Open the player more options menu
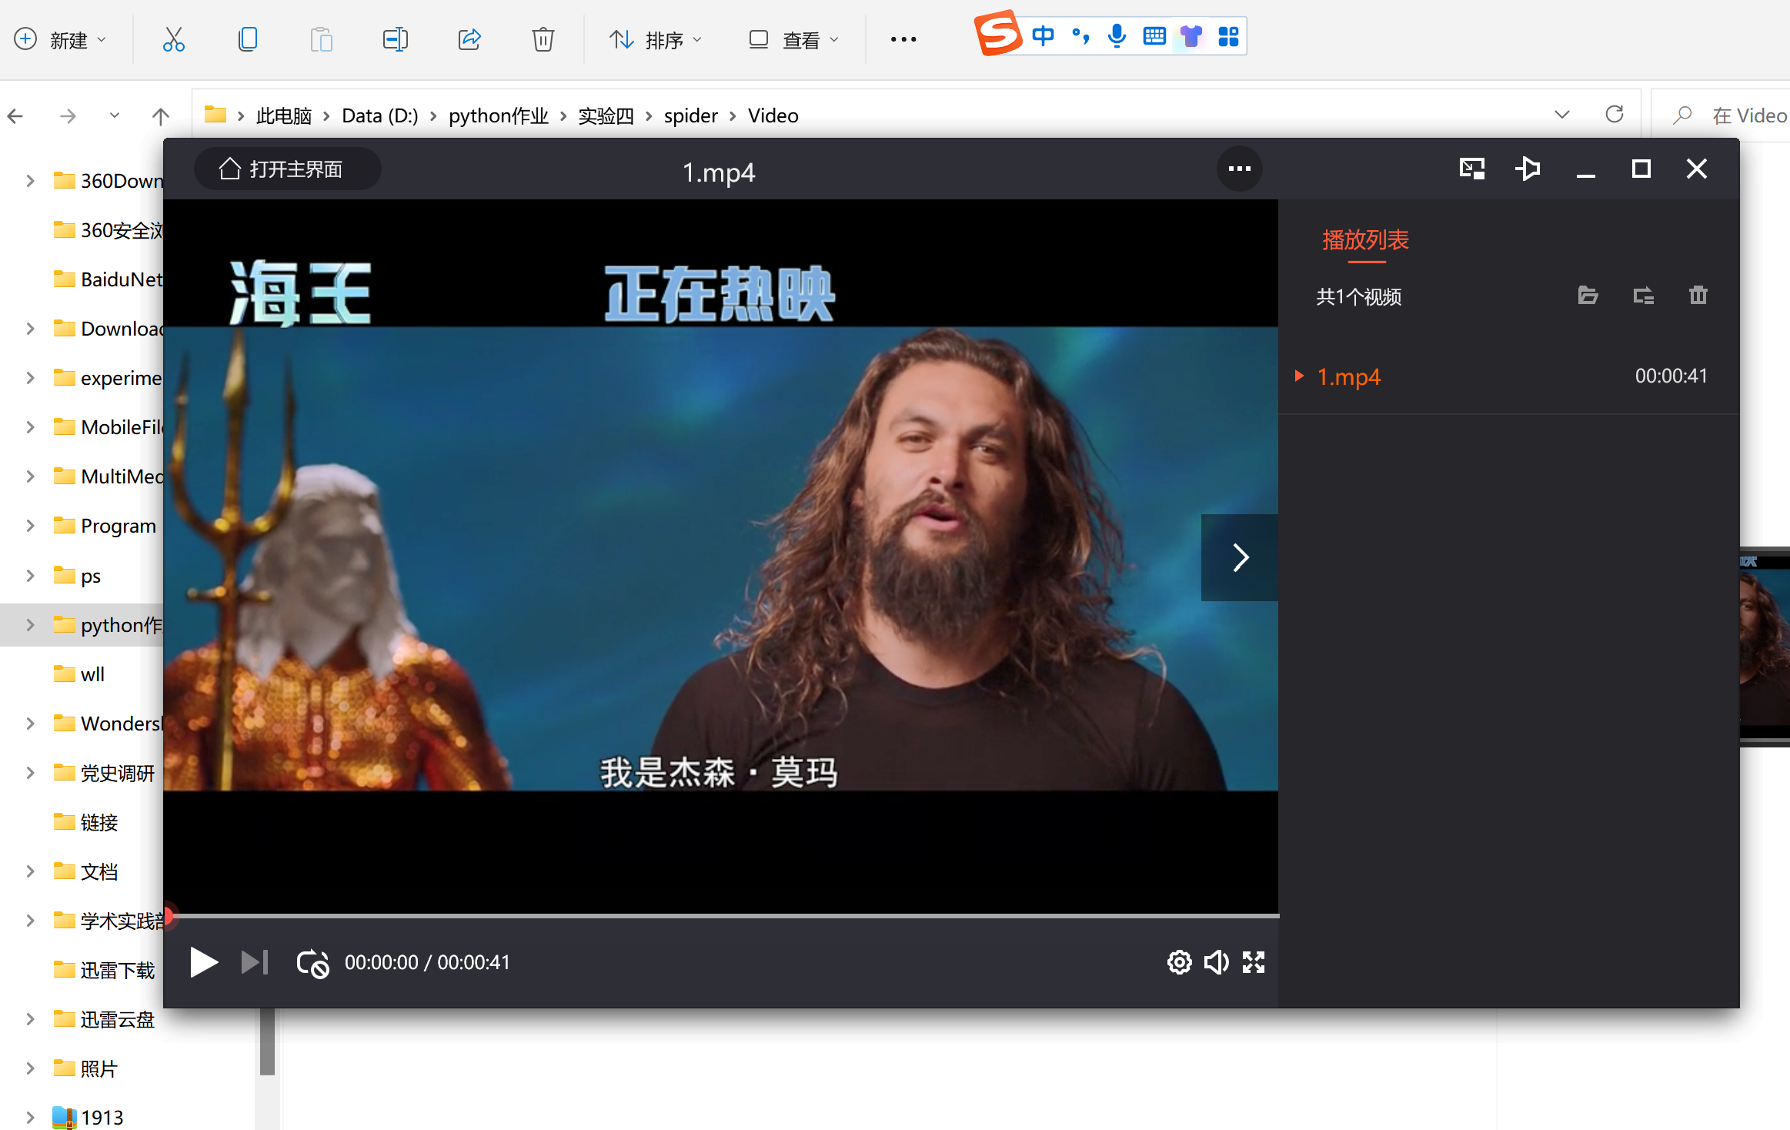Image resolution: width=1790 pixels, height=1130 pixels. (x=1239, y=169)
